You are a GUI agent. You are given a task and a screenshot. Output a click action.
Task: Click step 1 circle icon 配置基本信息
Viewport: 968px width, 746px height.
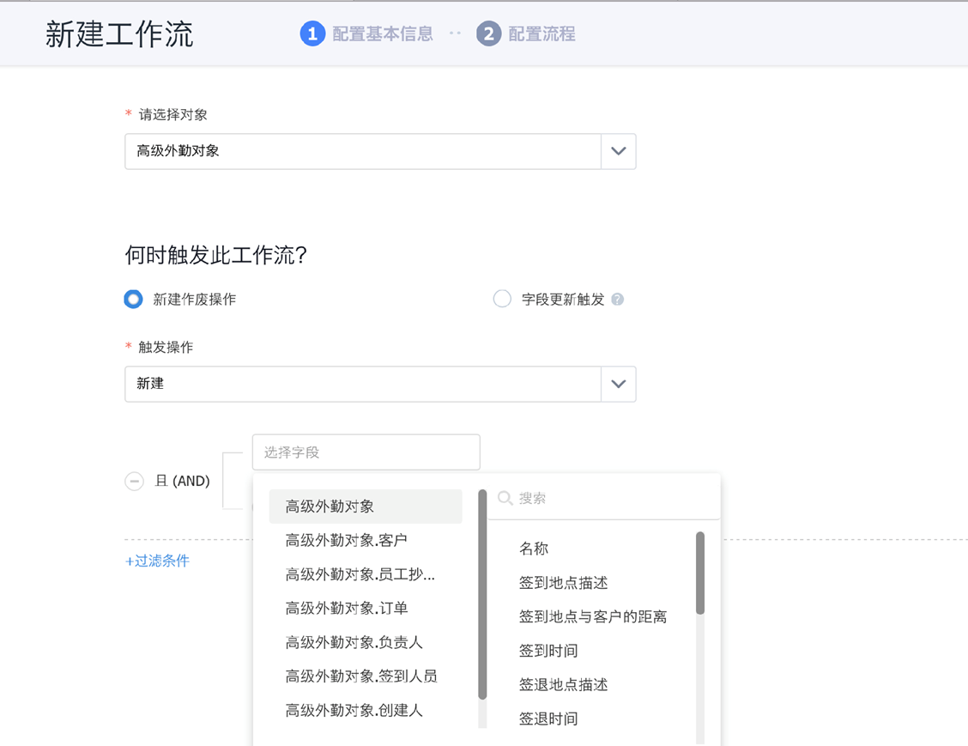click(312, 34)
